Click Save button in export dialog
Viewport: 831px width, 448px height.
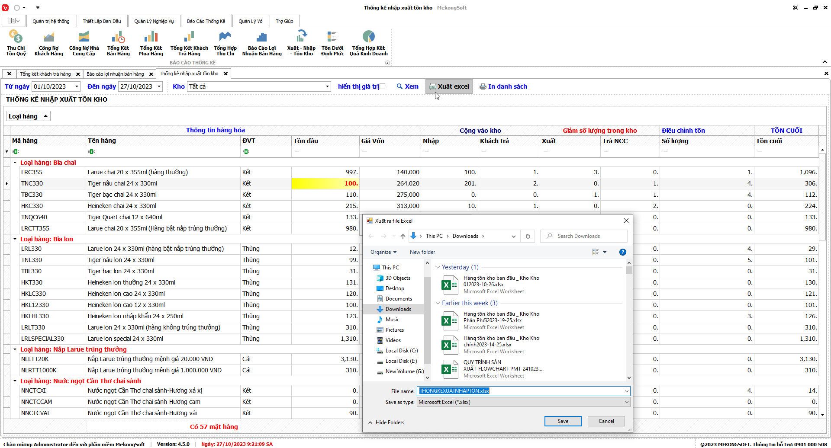point(563,421)
